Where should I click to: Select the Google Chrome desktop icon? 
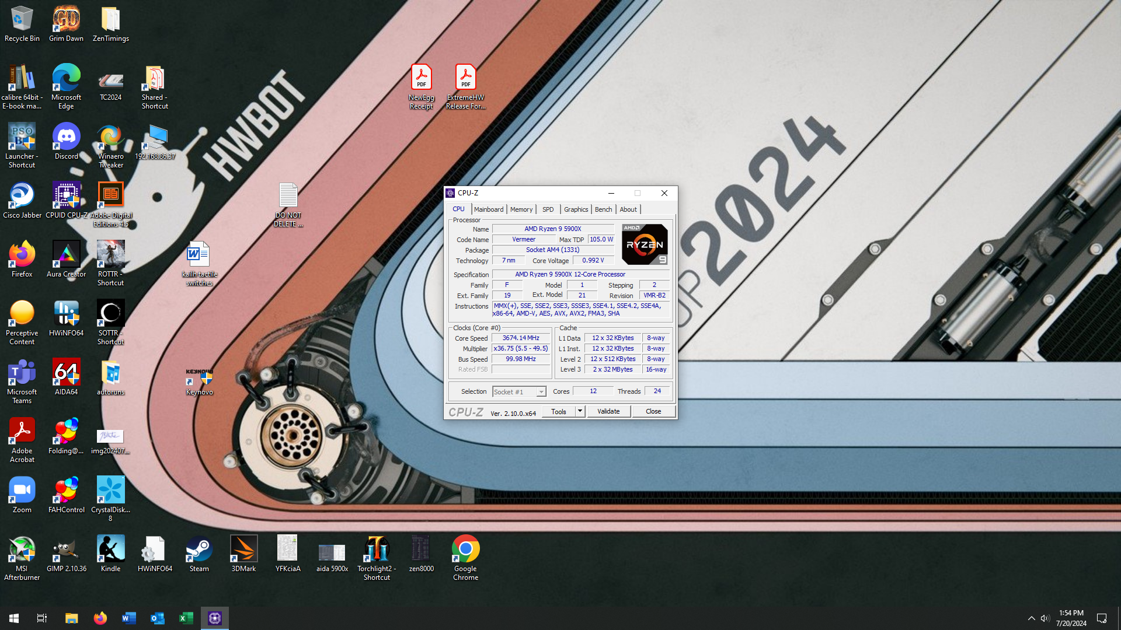point(465,558)
